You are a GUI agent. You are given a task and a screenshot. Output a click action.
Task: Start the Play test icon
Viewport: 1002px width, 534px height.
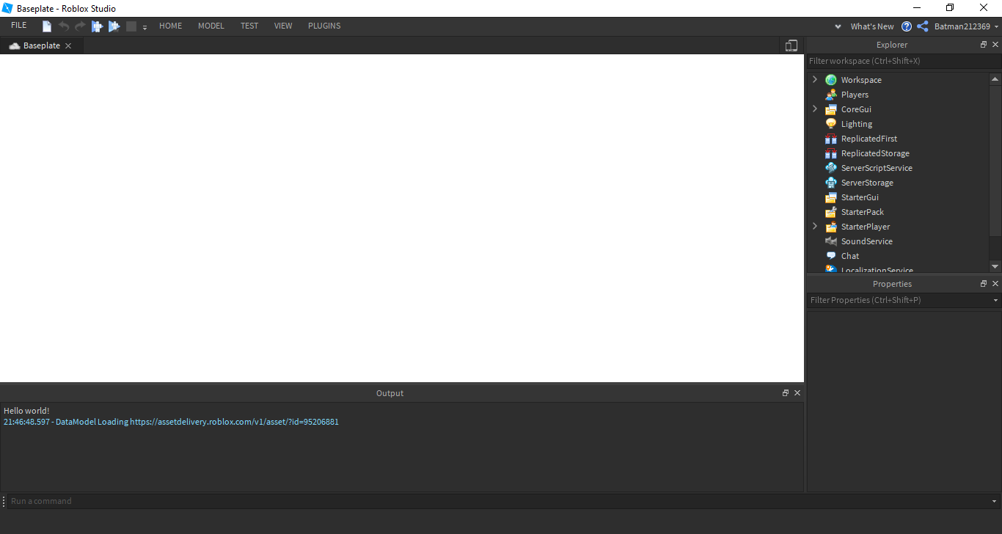coord(97,26)
